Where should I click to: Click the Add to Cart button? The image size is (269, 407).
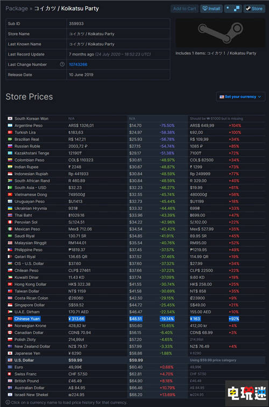click(185, 9)
